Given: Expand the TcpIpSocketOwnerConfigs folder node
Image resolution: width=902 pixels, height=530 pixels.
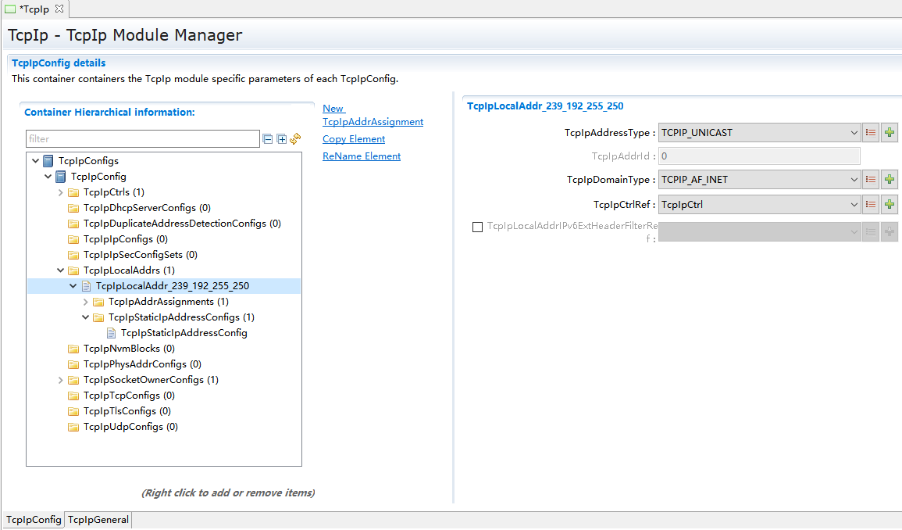Looking at the screenshot, I should (x=61, y=380).
